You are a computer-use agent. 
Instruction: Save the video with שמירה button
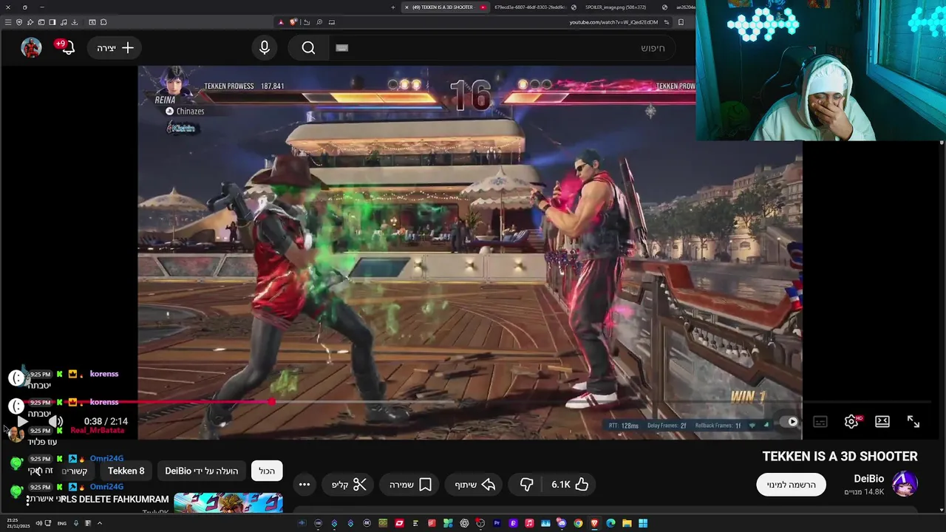pyautogui.click(x=410, y=485)
